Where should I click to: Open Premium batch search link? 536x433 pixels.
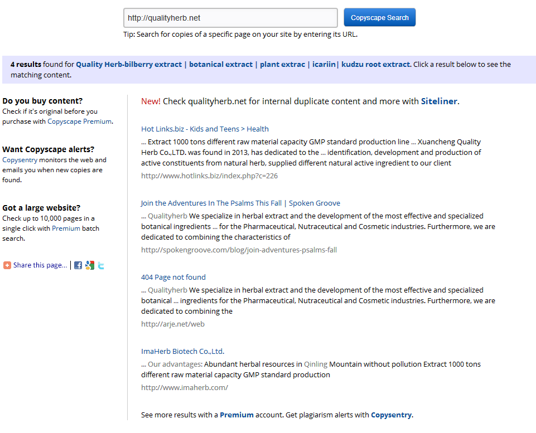[66, 228]
